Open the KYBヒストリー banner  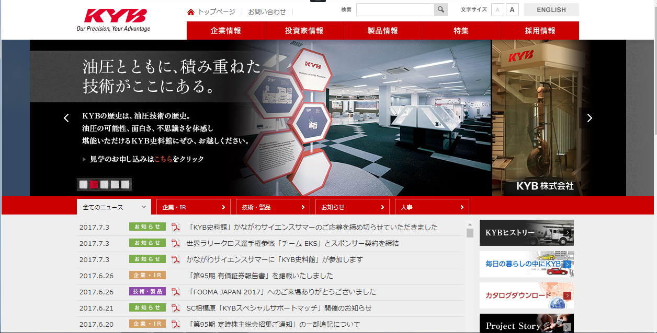click(x=527, y=233)
